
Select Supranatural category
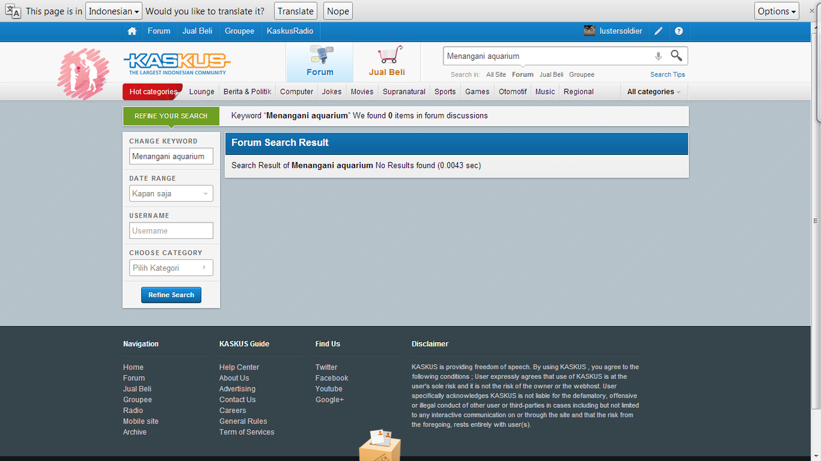click(x=404, y=92)
